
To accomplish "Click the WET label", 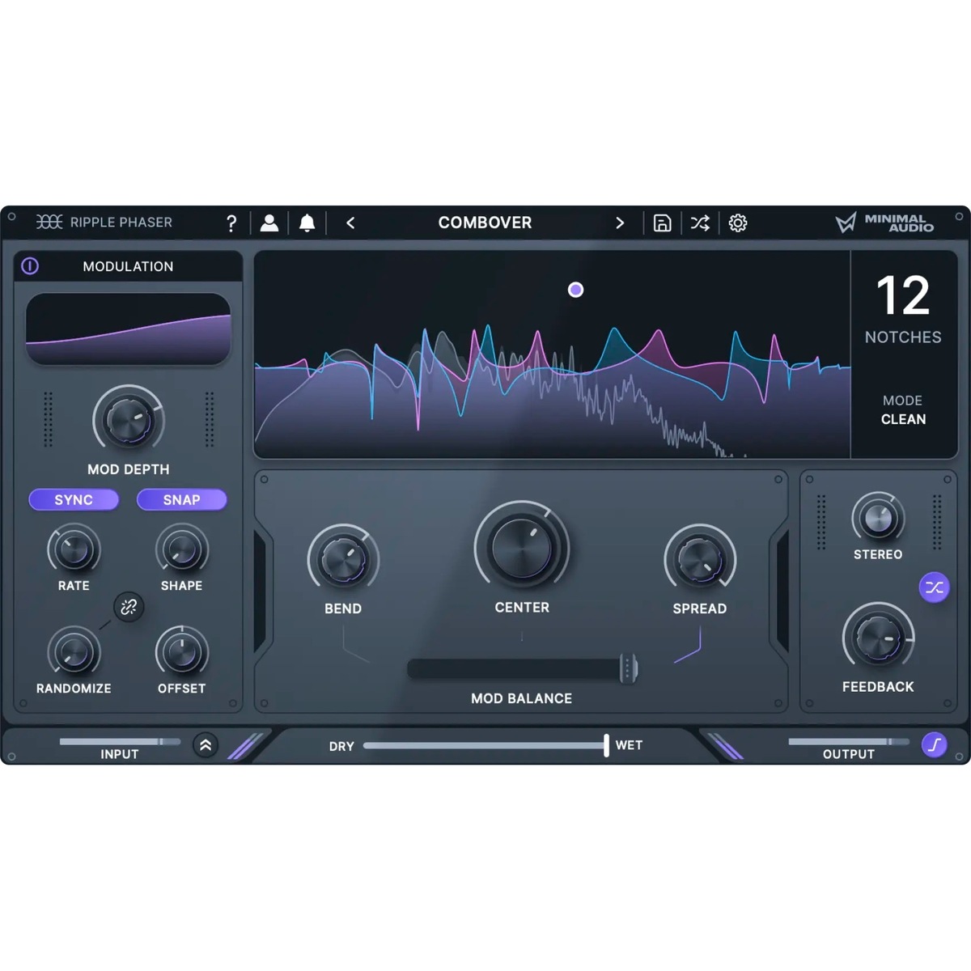I will tap(629, 745).
